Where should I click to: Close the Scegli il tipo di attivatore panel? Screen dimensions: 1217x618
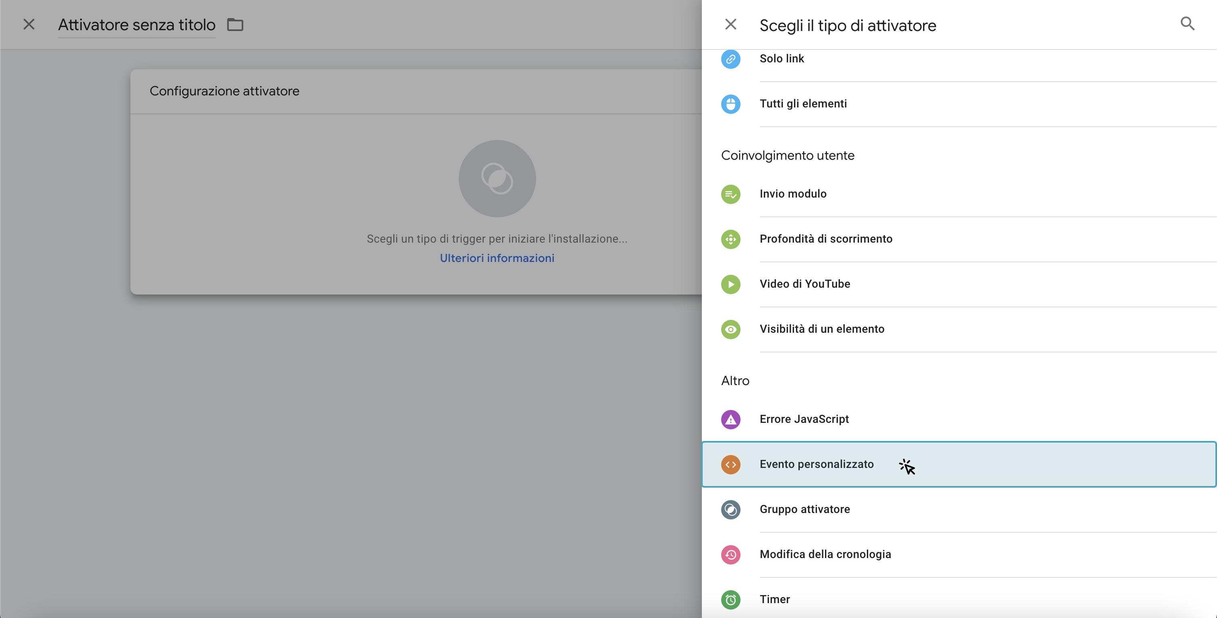pos(730,24)
